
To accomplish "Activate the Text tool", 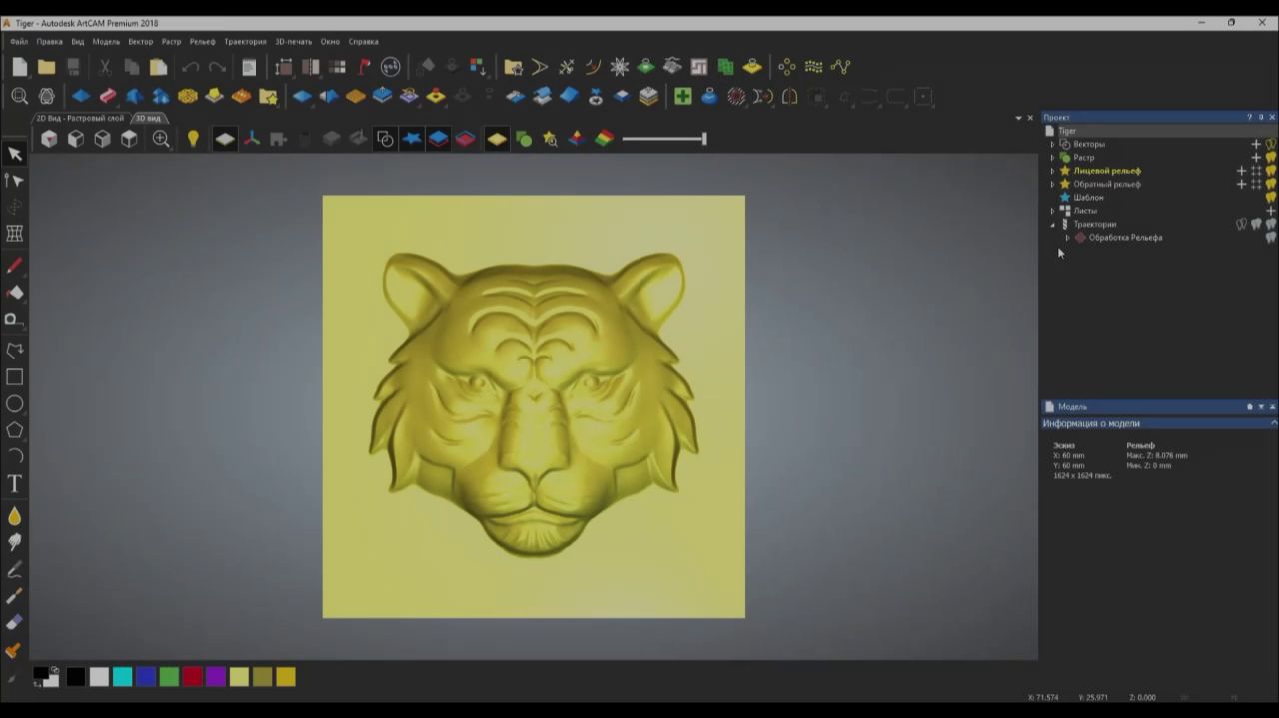I will pyautogui.click(x=14, y=483).
